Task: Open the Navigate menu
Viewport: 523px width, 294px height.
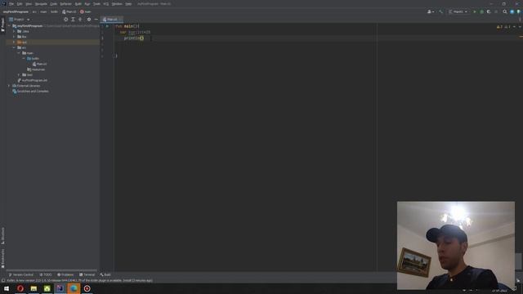Action: click(41, 3)
